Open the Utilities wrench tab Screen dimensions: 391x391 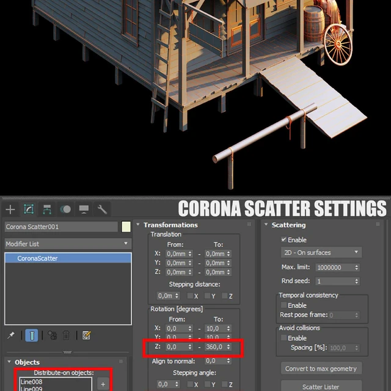102,210
